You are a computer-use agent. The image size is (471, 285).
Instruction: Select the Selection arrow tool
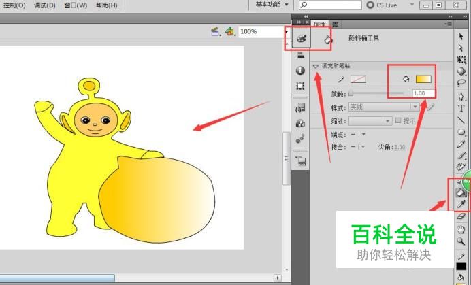[461, 36]
